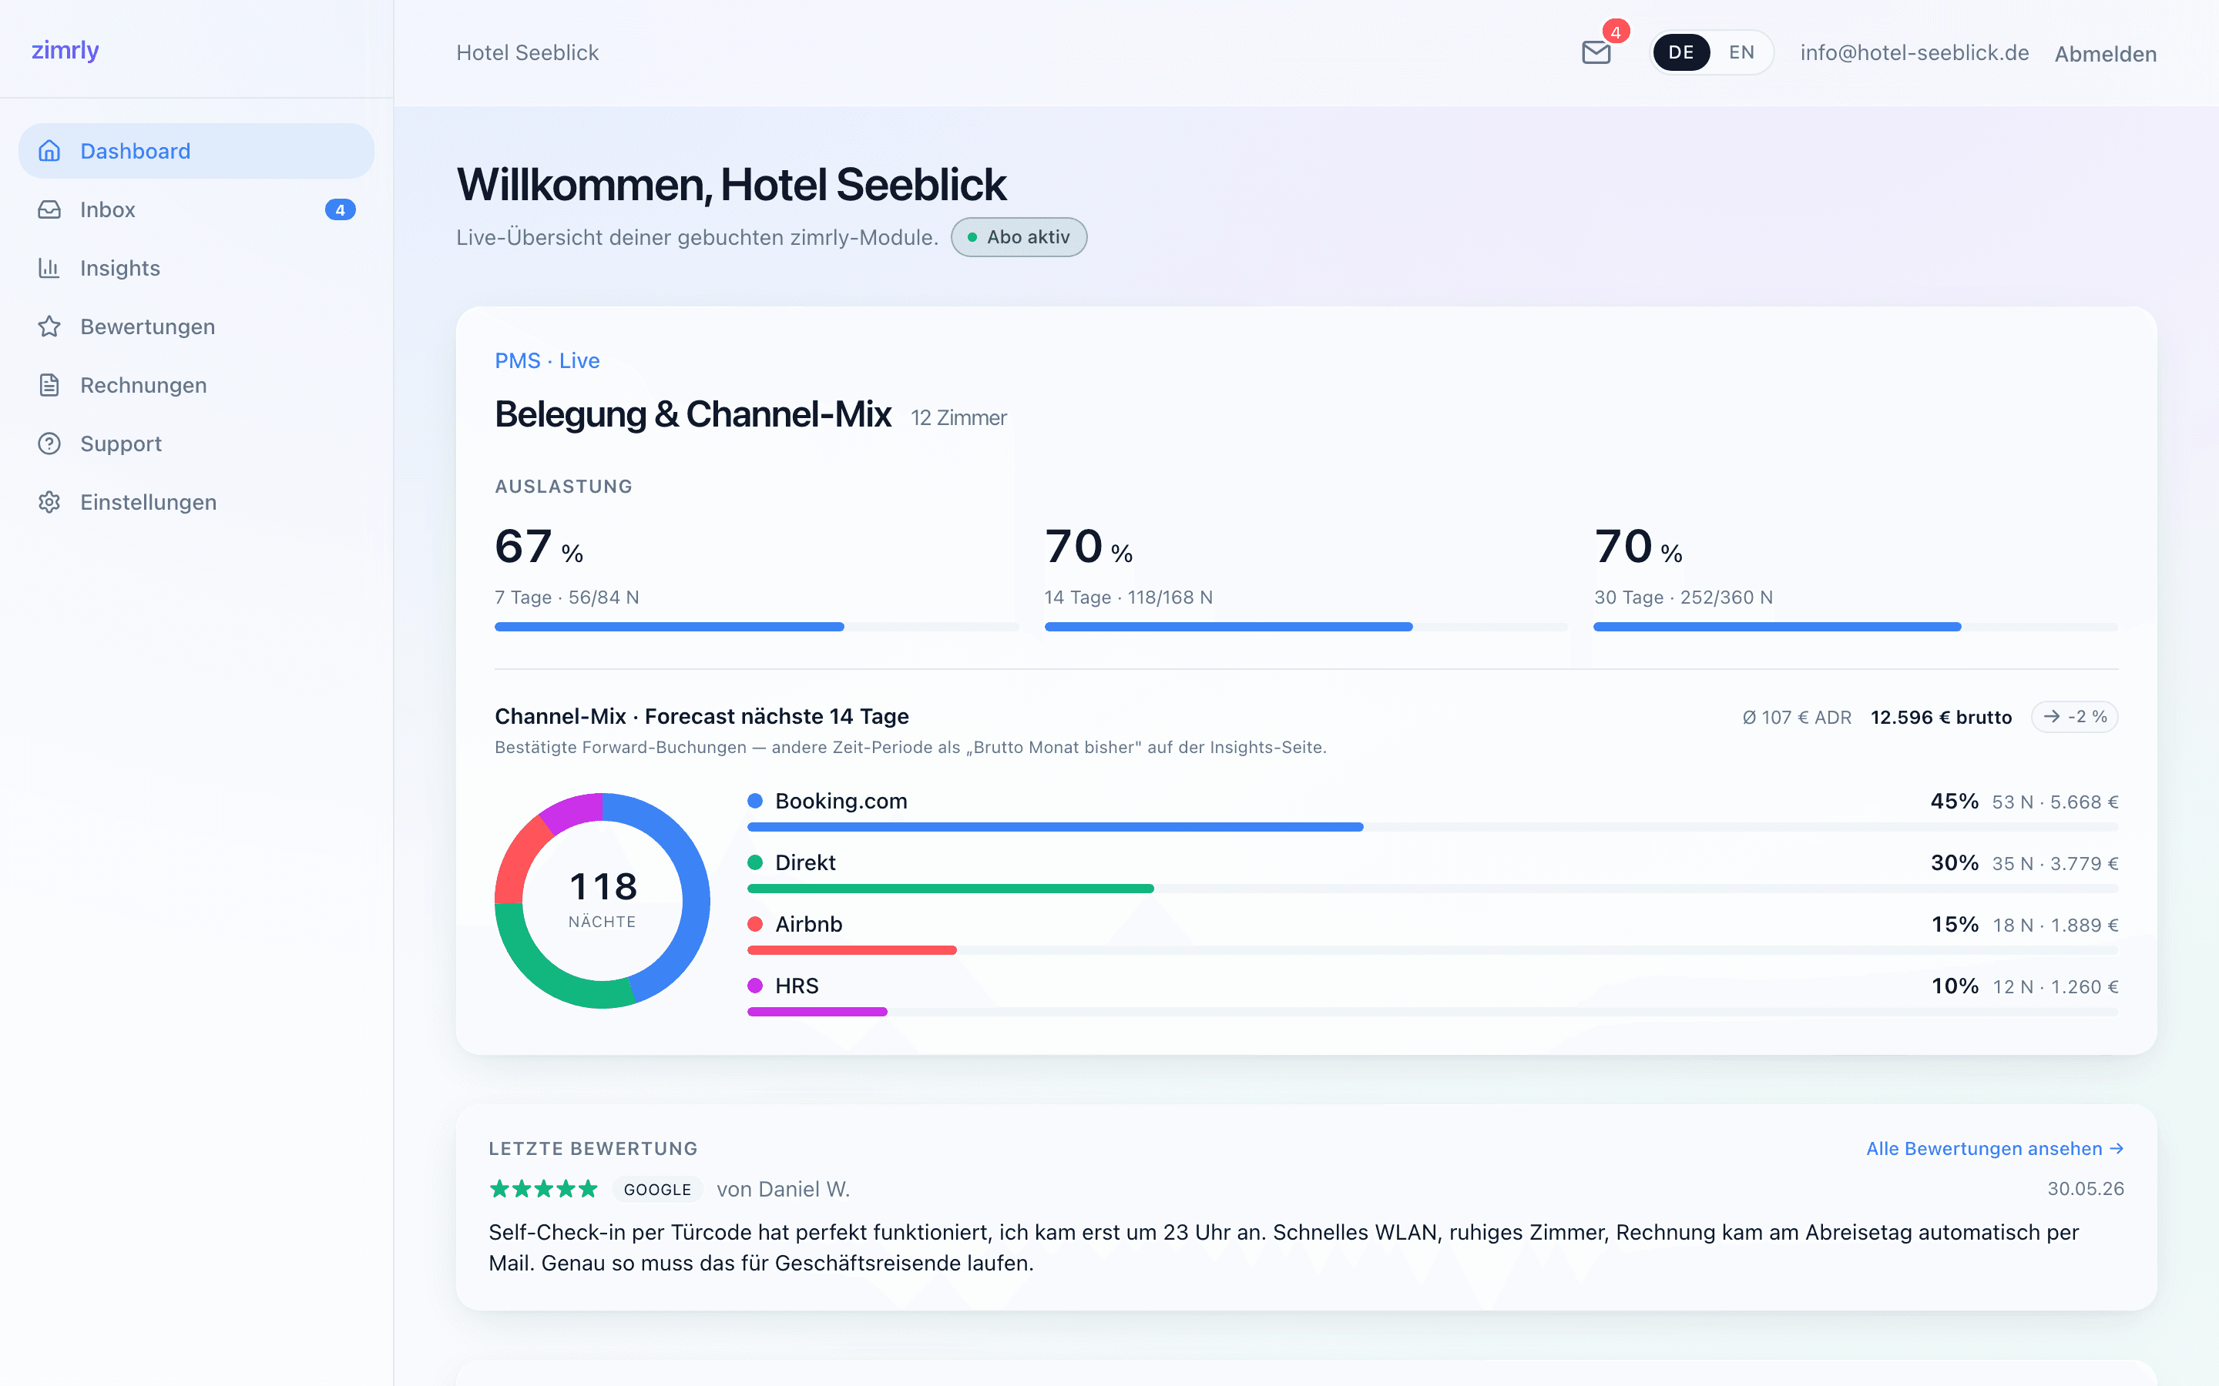Screen dimensions: 2219x1386
Task: Click the GOOGLE source tag
Action: [657, 1190]
